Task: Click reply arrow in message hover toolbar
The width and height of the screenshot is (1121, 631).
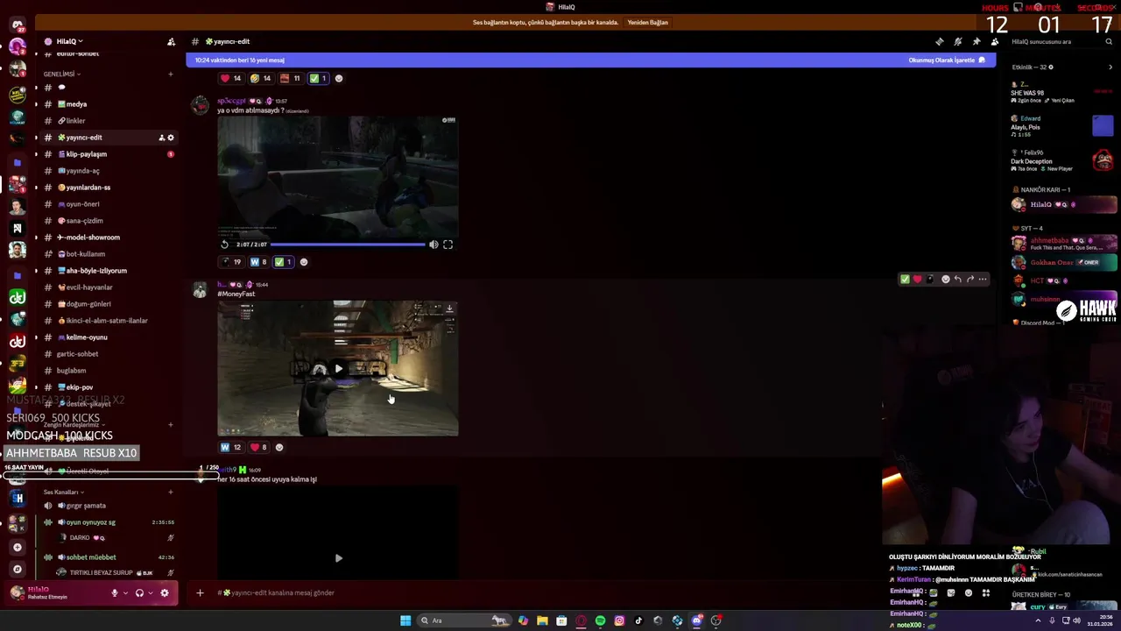Action: coord(957,280)
